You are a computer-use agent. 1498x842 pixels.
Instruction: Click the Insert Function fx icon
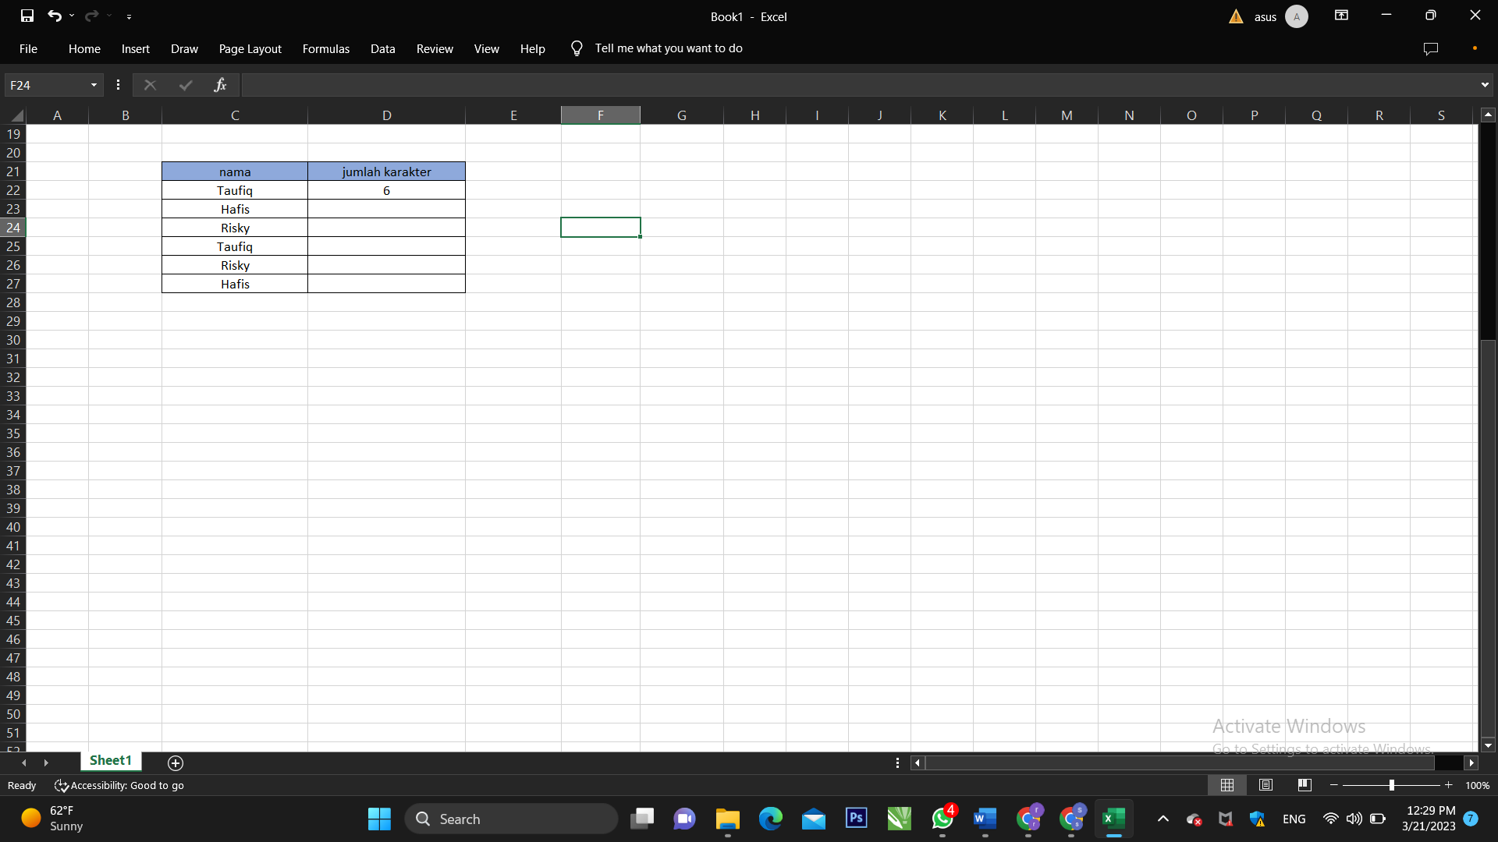point(220,85)
